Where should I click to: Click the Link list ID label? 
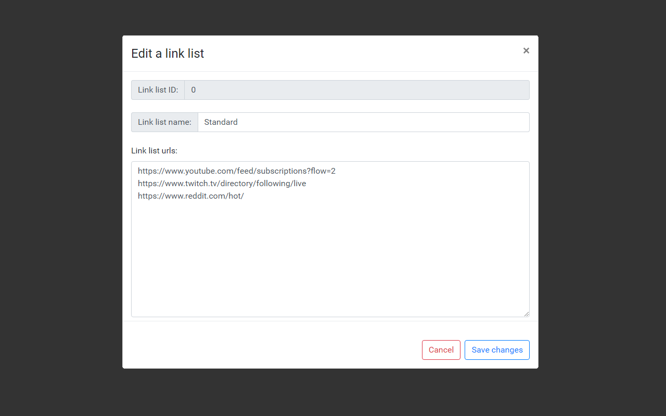coord(157,89)
